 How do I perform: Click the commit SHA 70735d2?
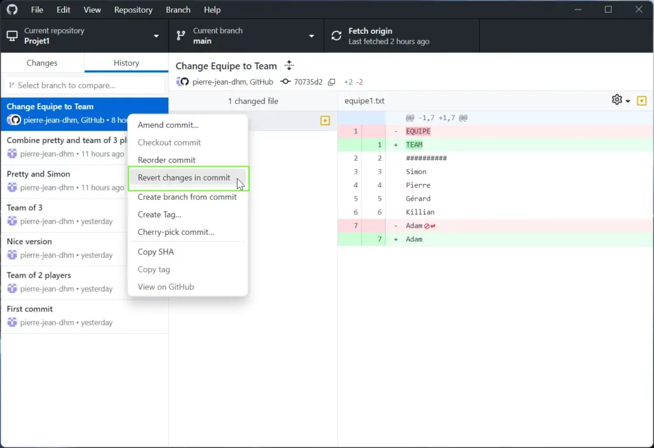click(x=308, y=82)
